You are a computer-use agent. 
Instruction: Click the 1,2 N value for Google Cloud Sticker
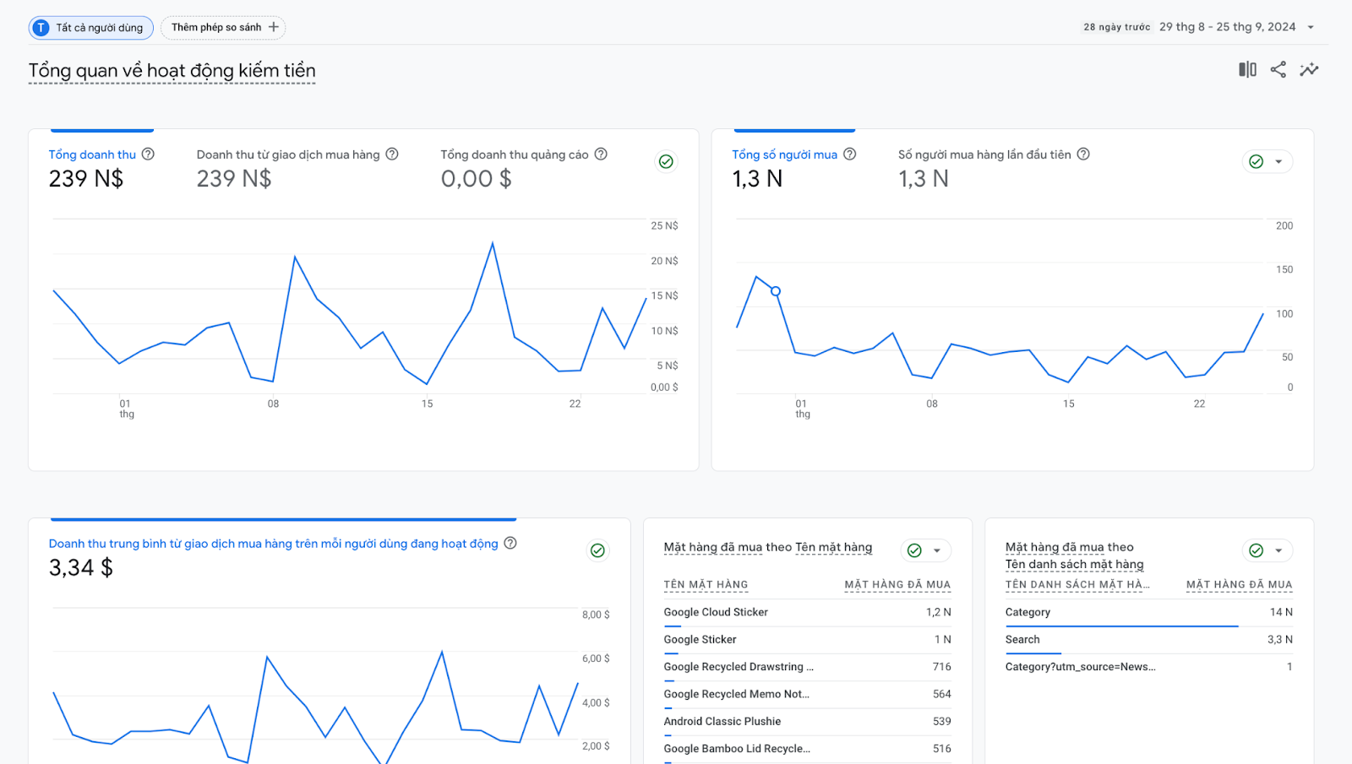pos(938,612)
